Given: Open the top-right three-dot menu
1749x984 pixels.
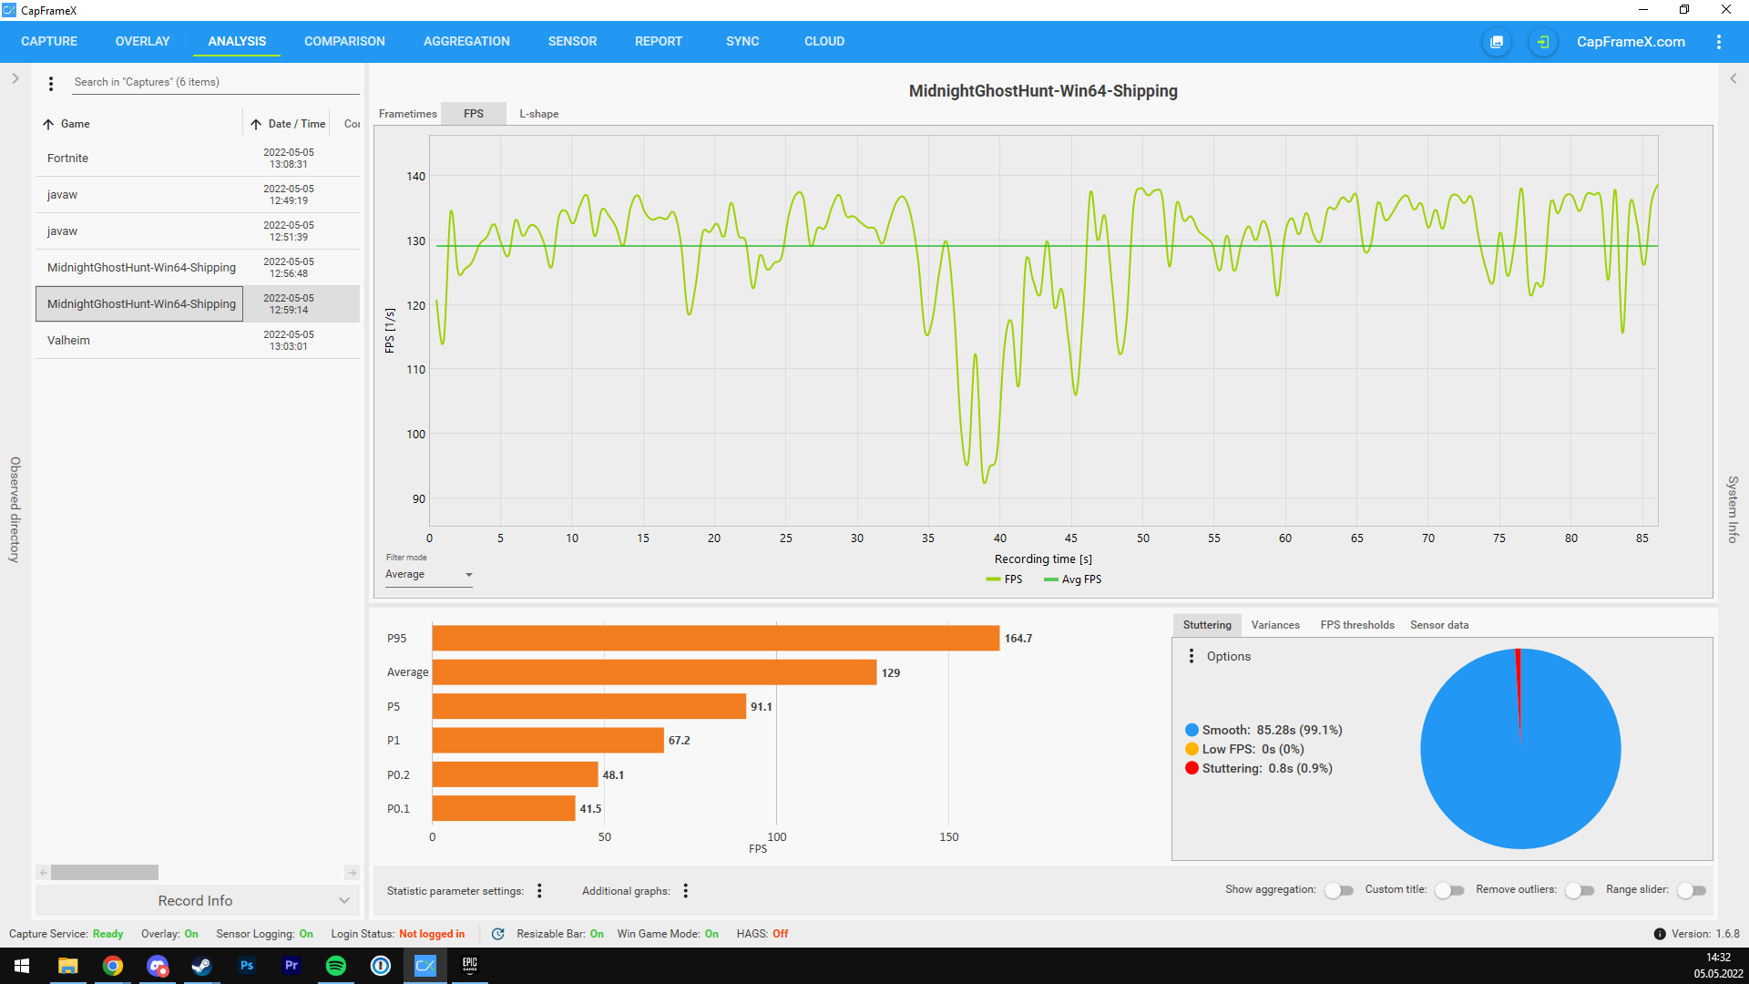Looking at the screenshot, I should (1718, 42).
